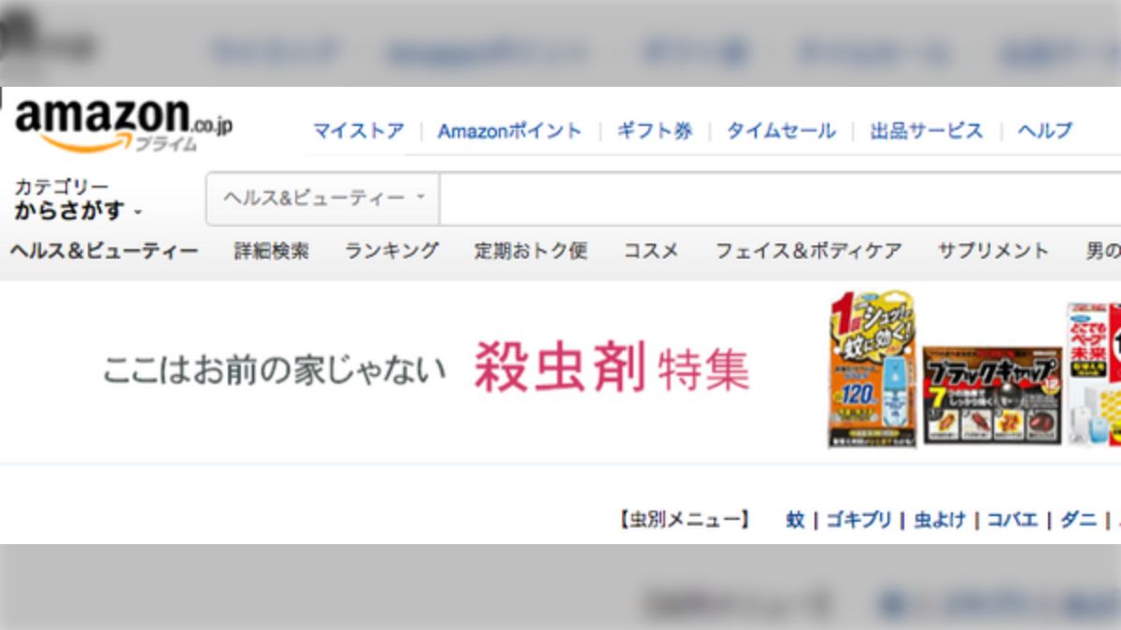
Task: Open マイストア link
Action: (x=358, y=131)
